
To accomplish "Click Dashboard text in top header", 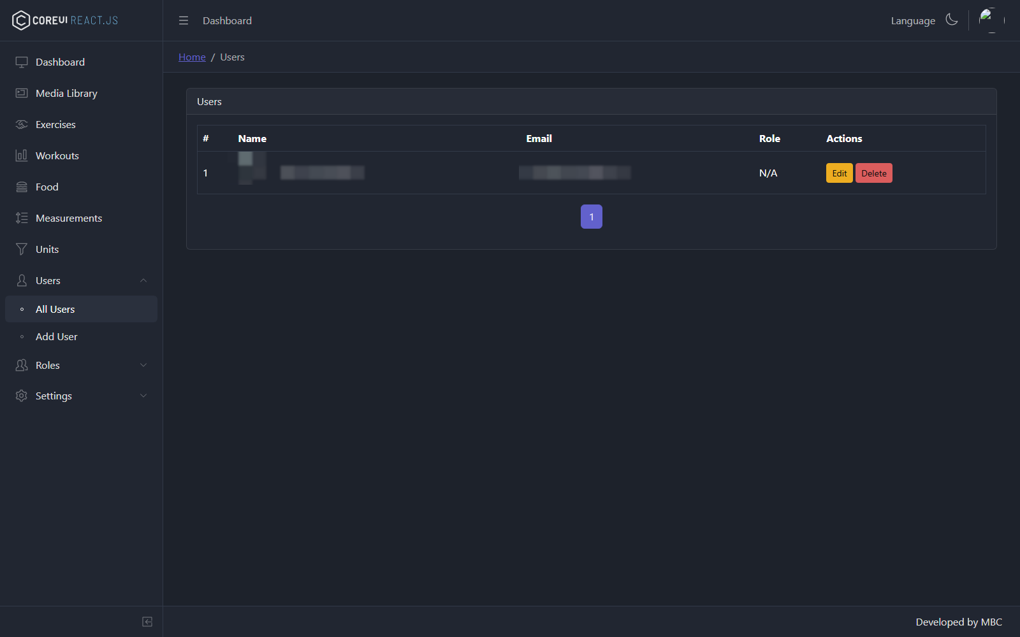I will [227, 20].
